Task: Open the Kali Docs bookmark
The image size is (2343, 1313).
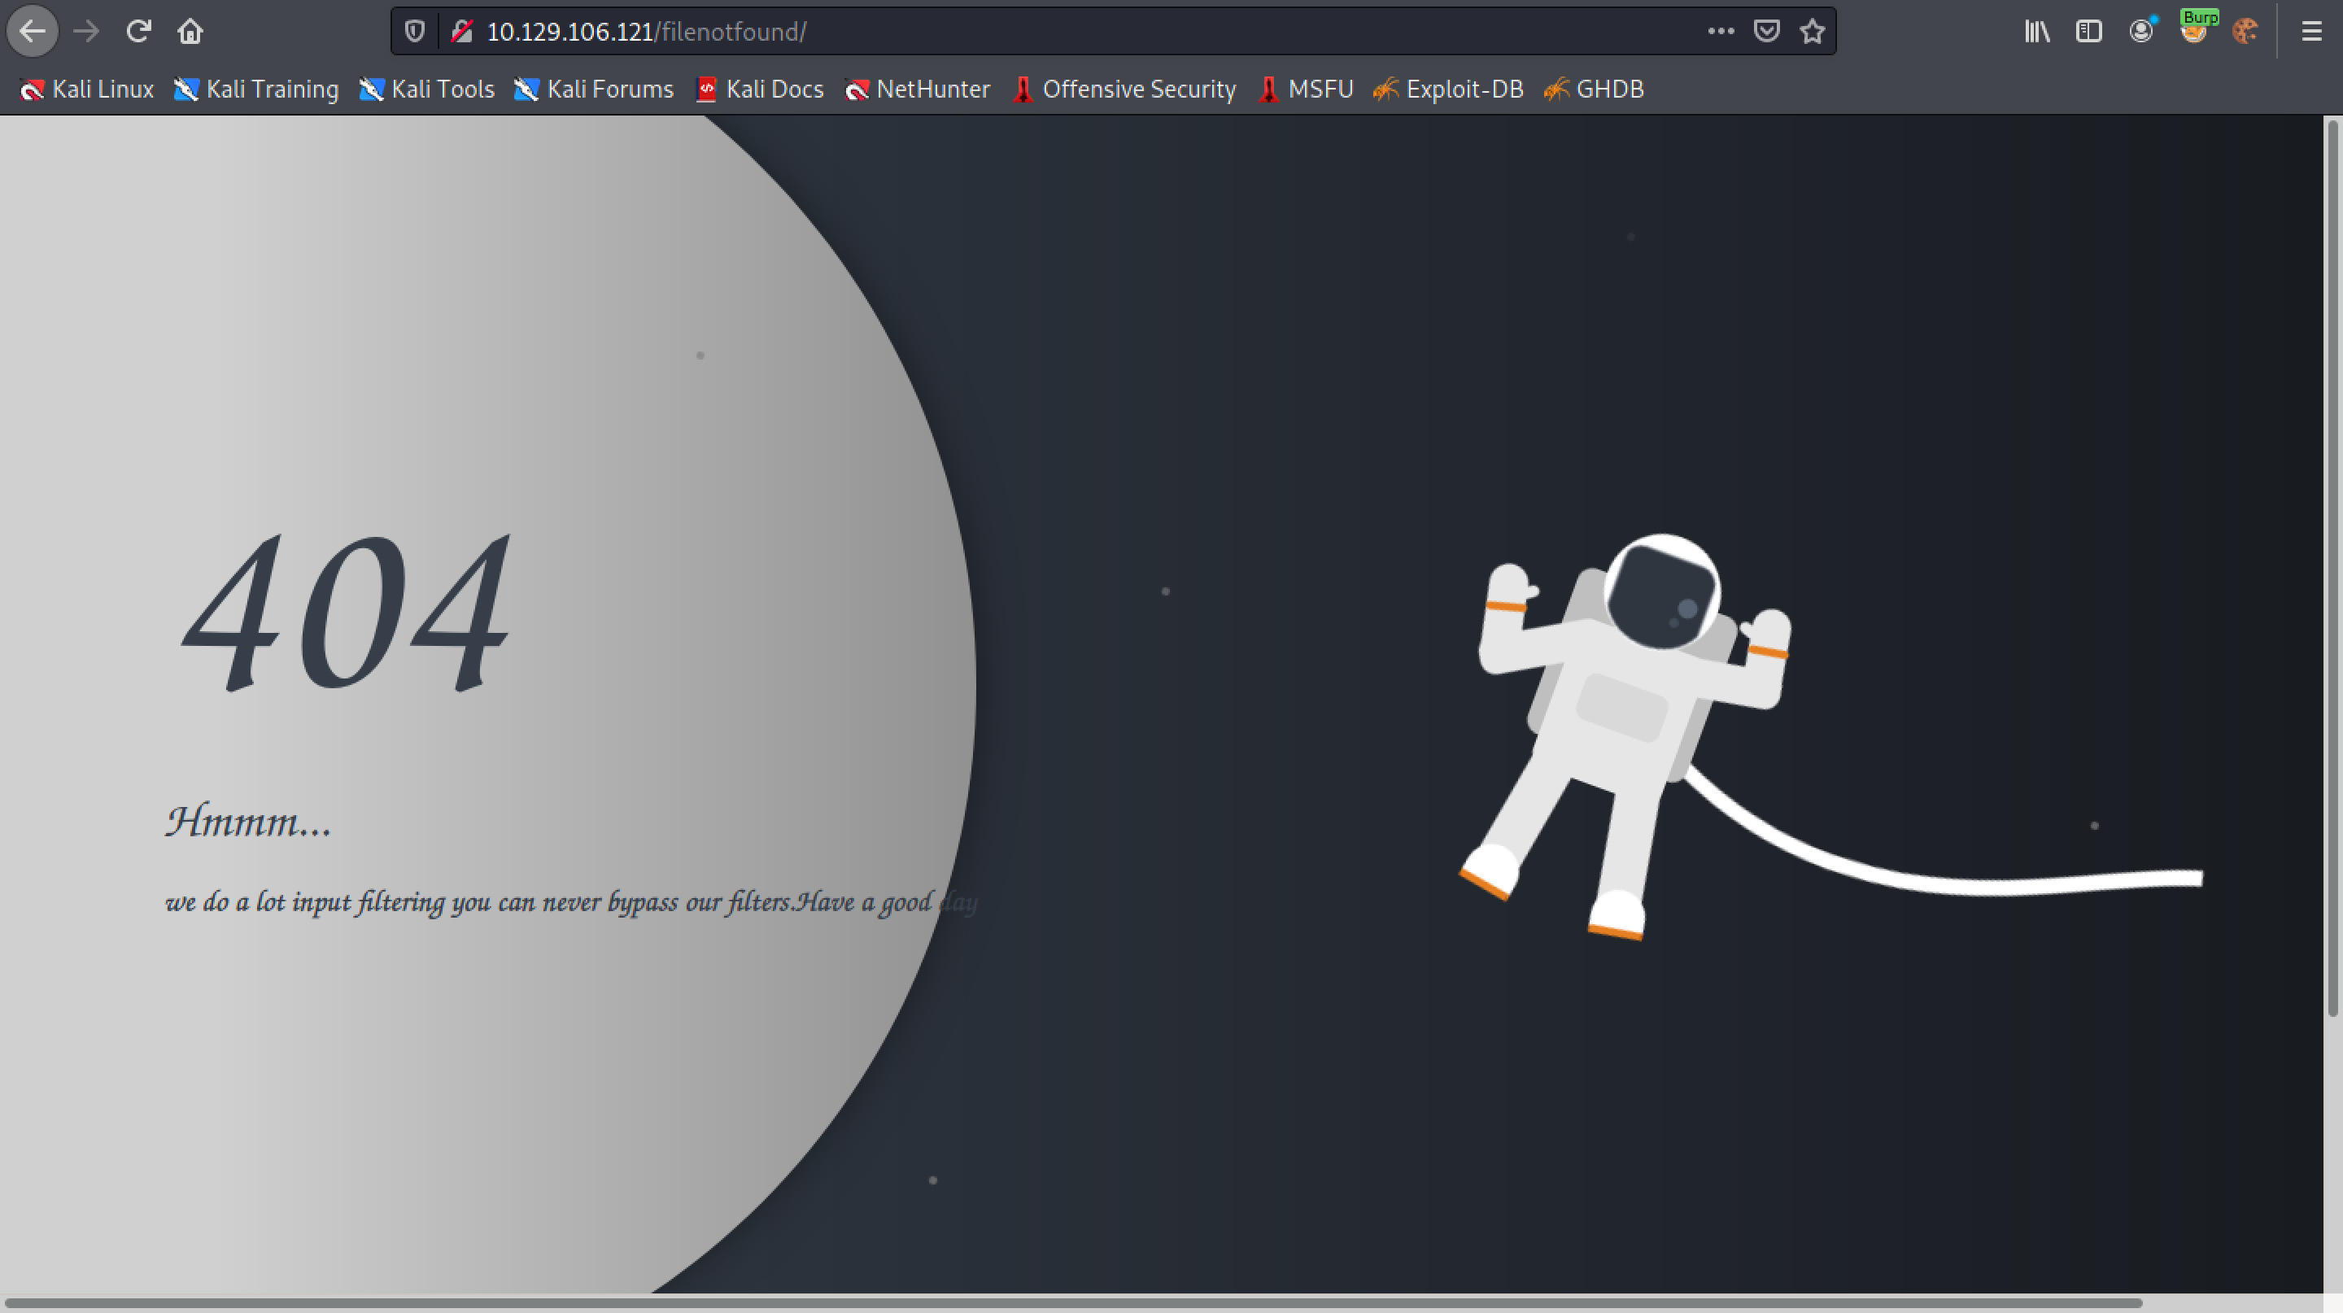Action: (x=760, y=89)
